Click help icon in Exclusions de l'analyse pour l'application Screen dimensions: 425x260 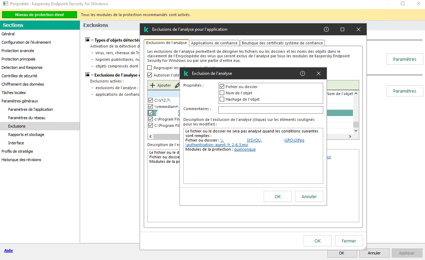pyautogui.click(x=326, y=29)
